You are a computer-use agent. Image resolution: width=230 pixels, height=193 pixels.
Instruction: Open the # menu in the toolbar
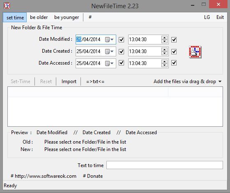pos(90,17)
